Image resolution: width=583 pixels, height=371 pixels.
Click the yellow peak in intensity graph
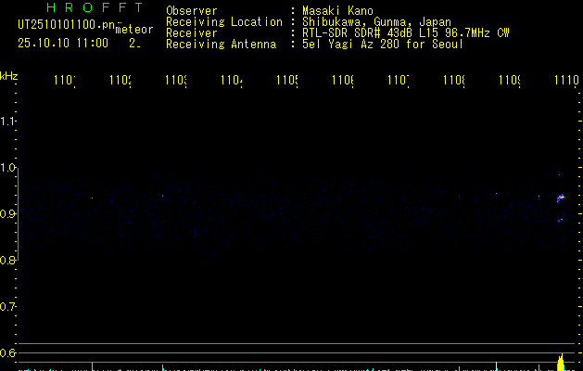click(x=561, y=363)
